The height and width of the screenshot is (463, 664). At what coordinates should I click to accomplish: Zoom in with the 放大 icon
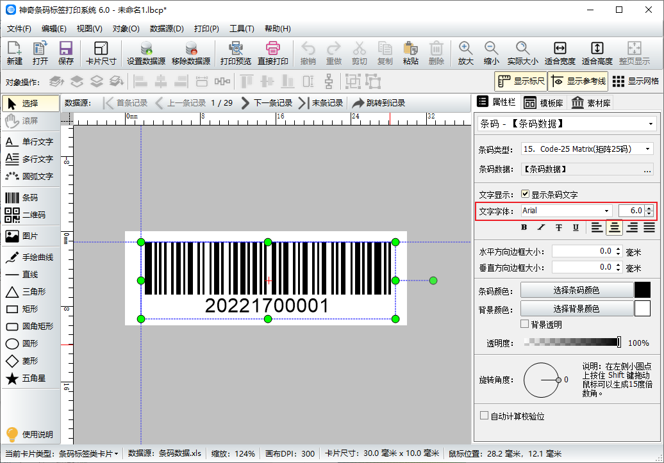(465, 53)
